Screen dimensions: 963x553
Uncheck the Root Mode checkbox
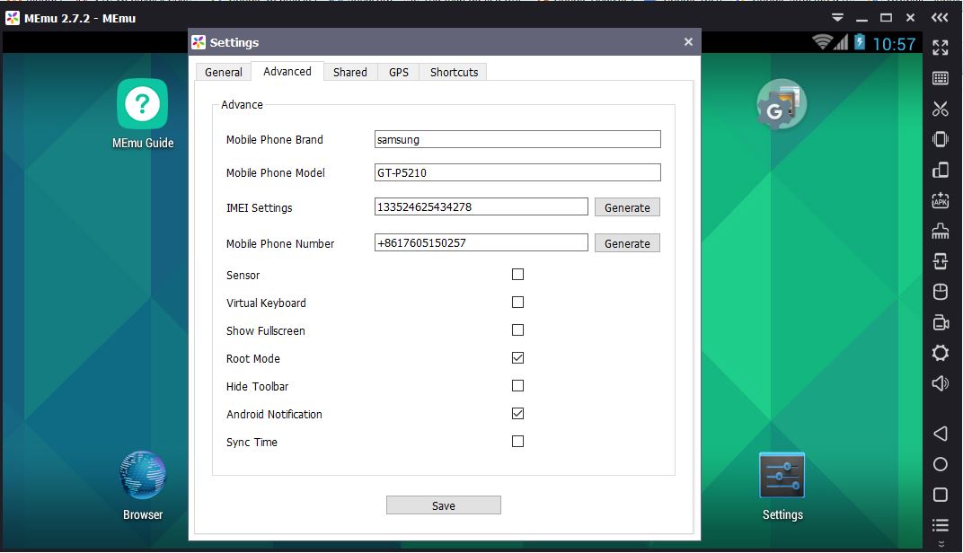[517, 358]
